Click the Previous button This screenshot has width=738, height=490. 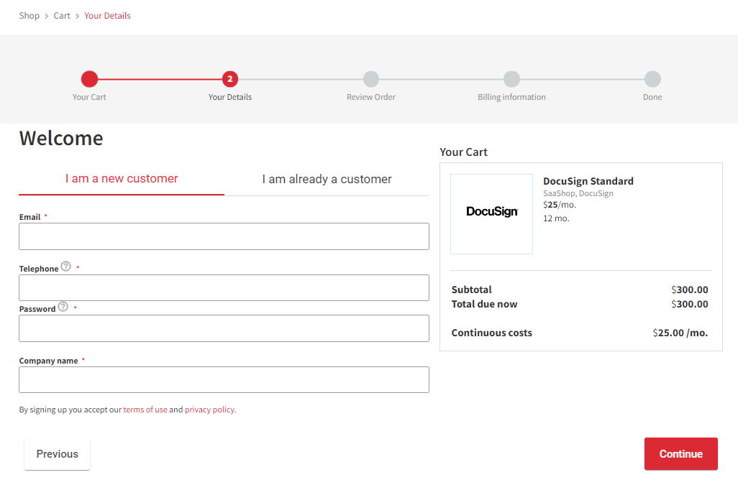pyautogui.click(x=57, y=454)
